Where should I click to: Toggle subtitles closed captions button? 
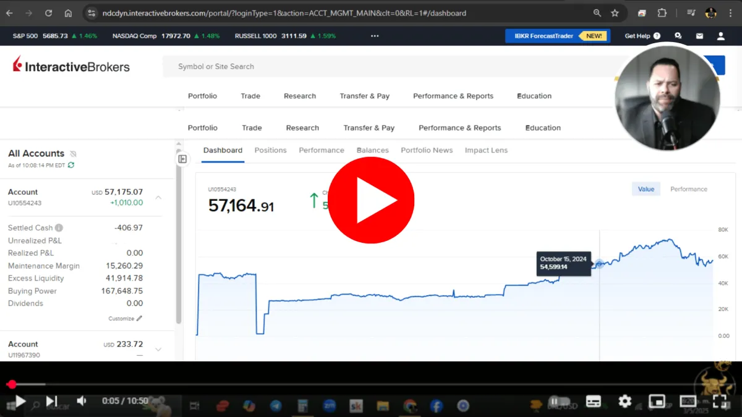tap(593, 402)
